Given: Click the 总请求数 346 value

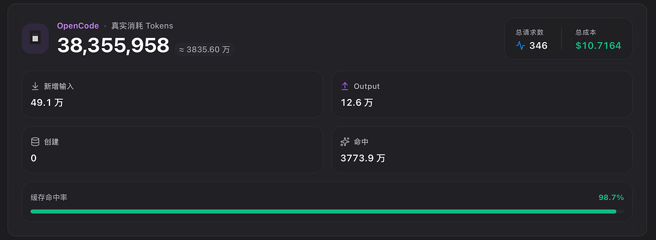Looking at the screenshot, I should tap(539, 46).
